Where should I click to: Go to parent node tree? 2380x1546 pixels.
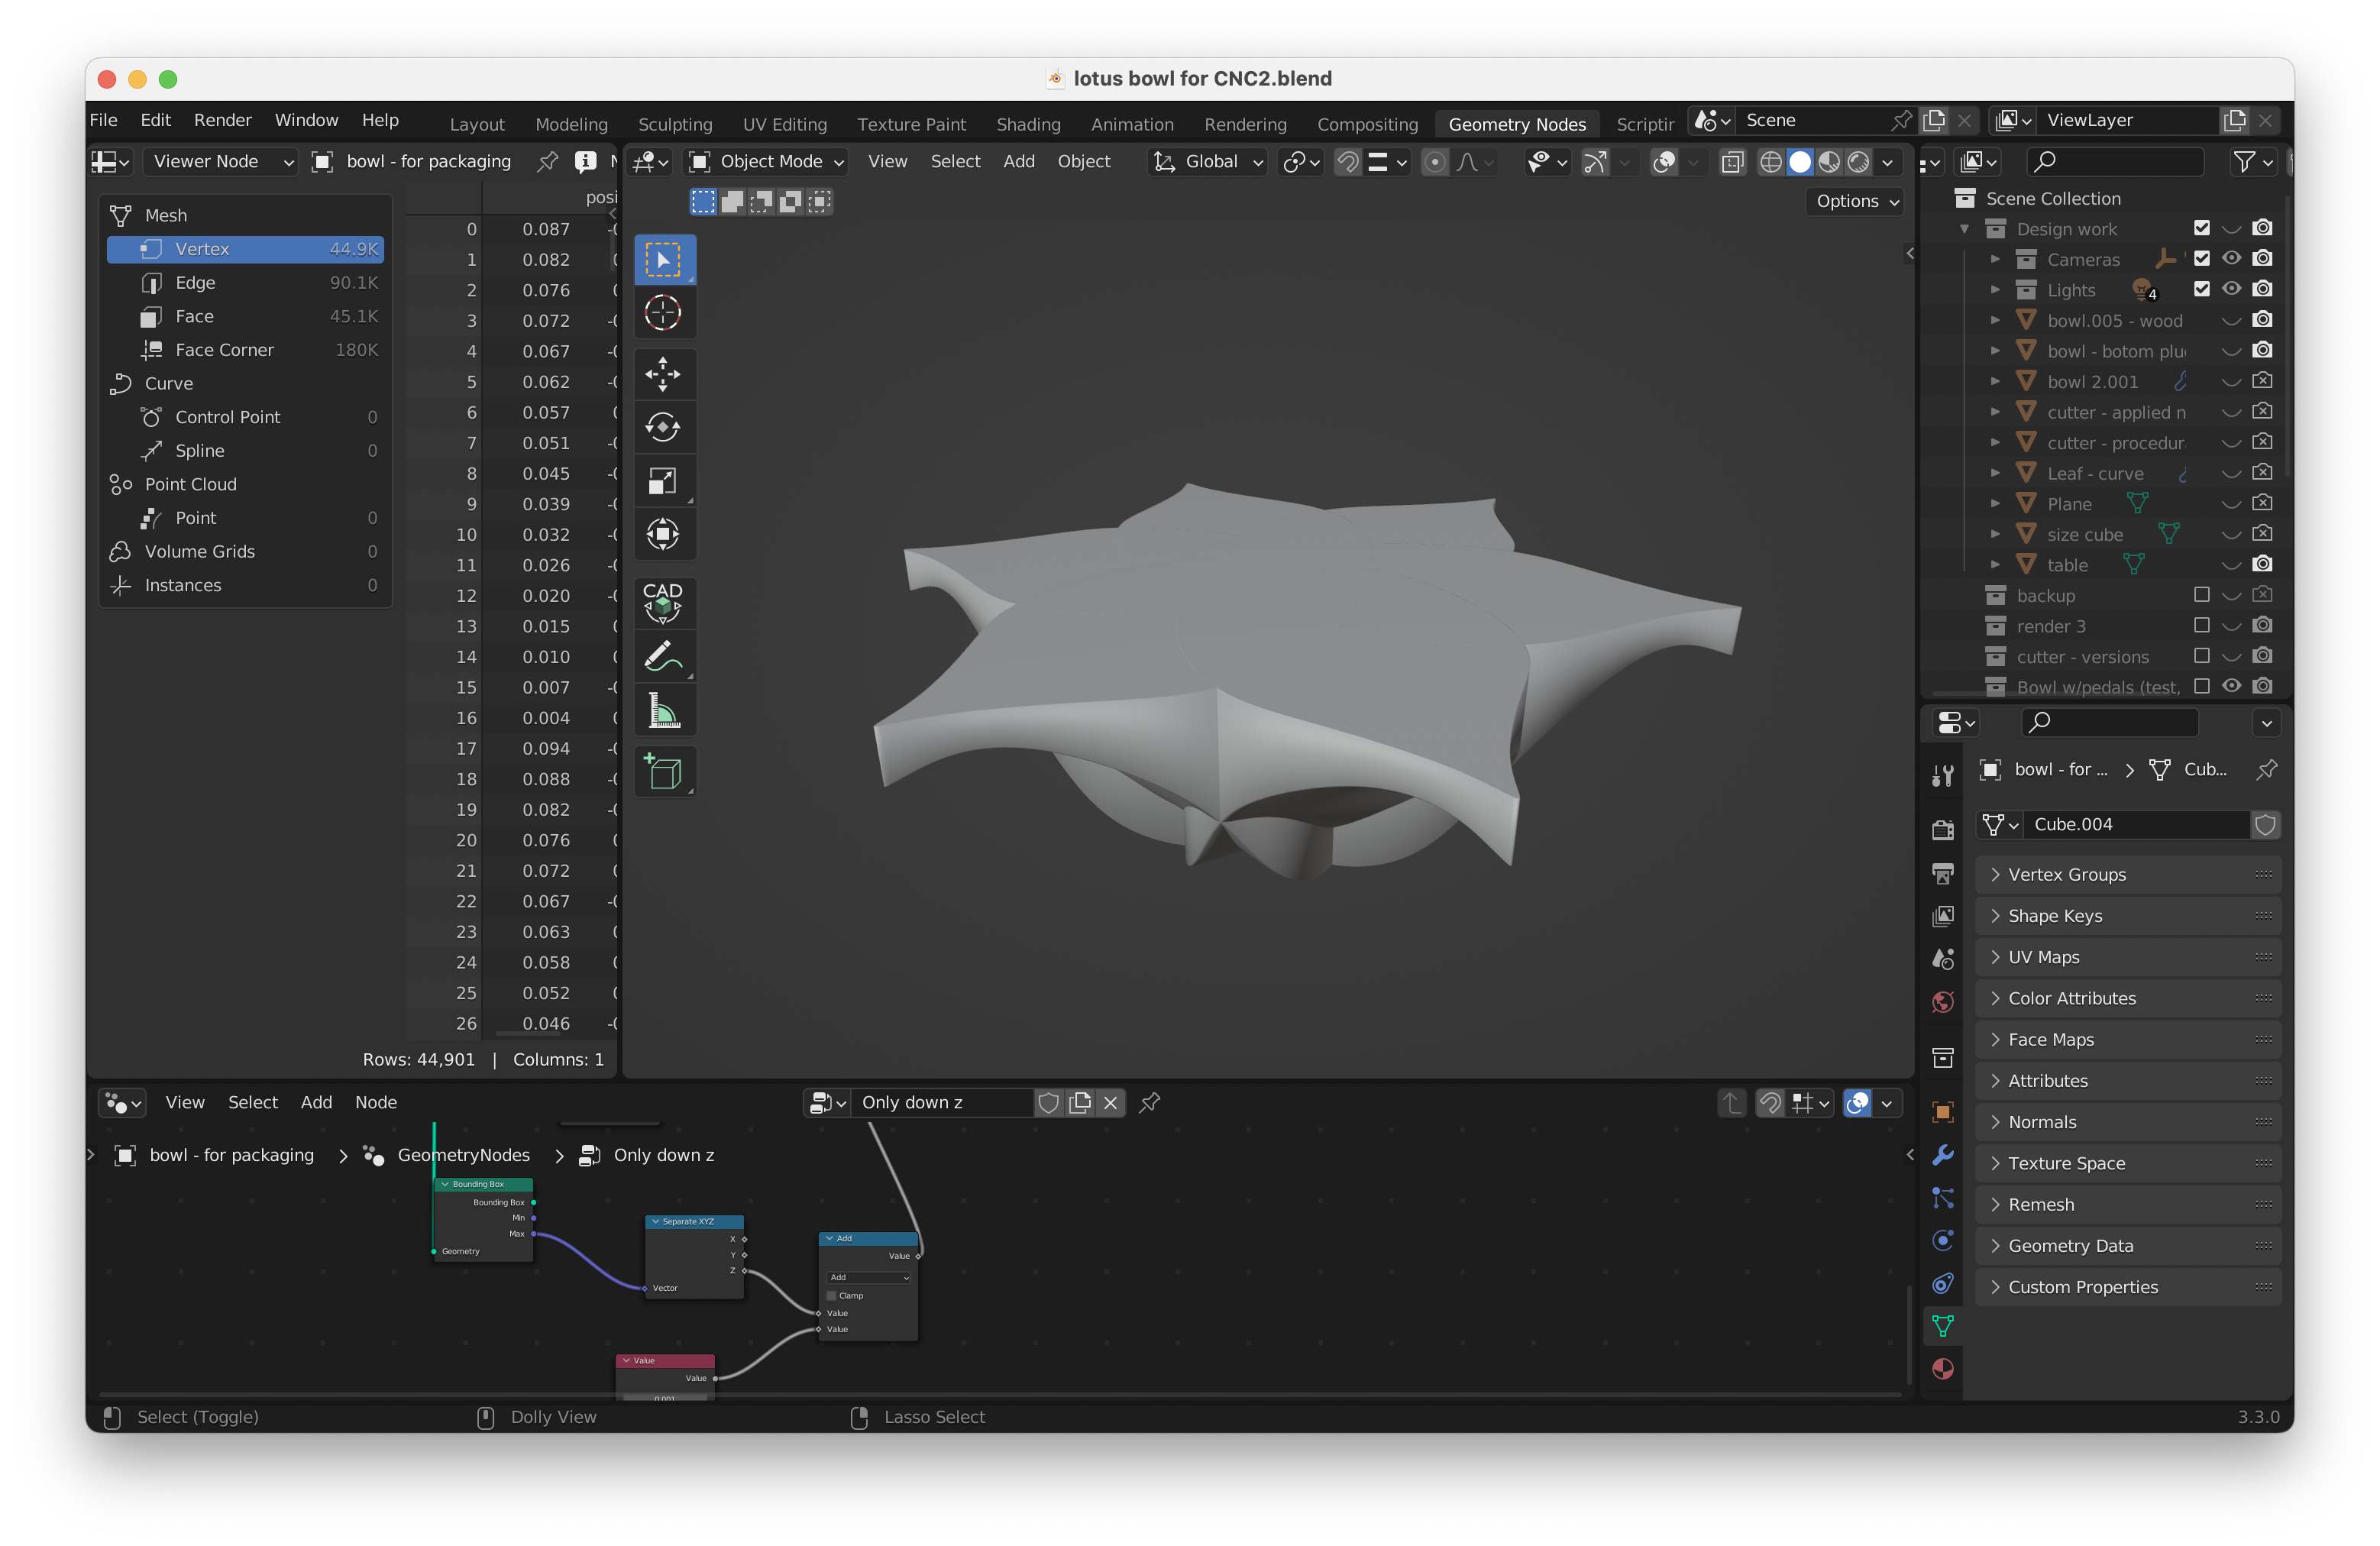click(1731, 1102)
